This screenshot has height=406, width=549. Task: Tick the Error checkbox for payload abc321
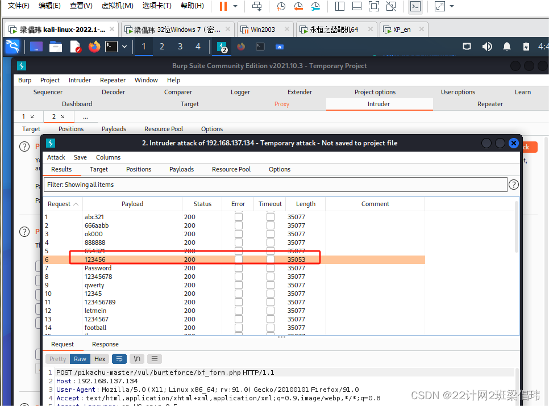click(x=239, y=217)
